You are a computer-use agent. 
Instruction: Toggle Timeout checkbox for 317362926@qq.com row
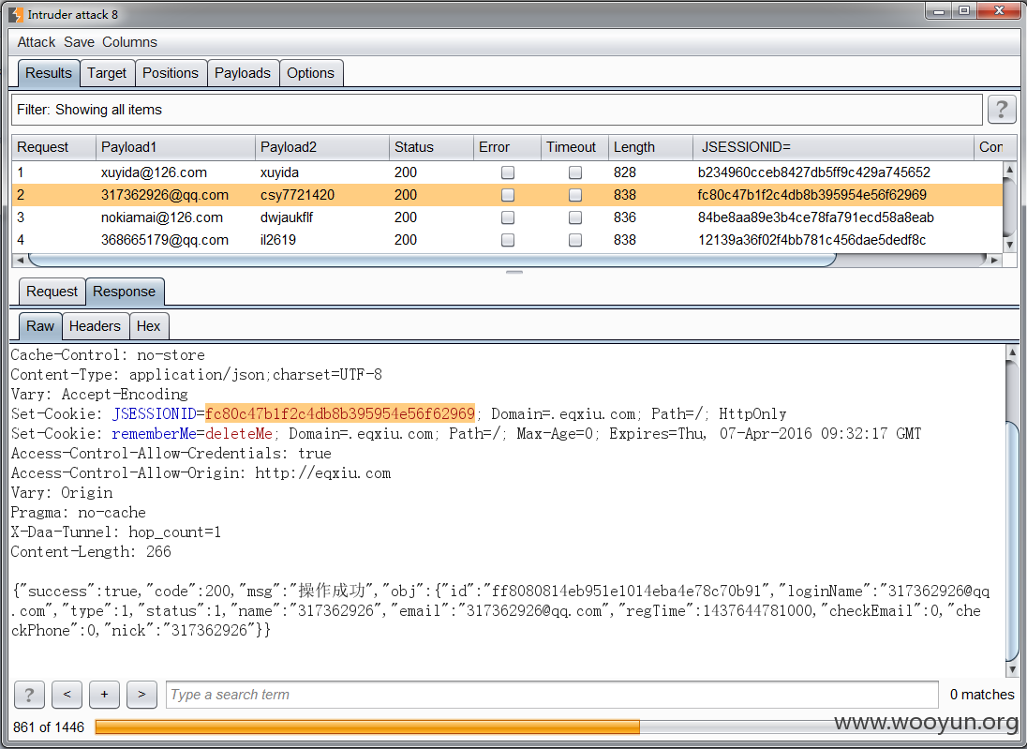[x=575, y=195]
